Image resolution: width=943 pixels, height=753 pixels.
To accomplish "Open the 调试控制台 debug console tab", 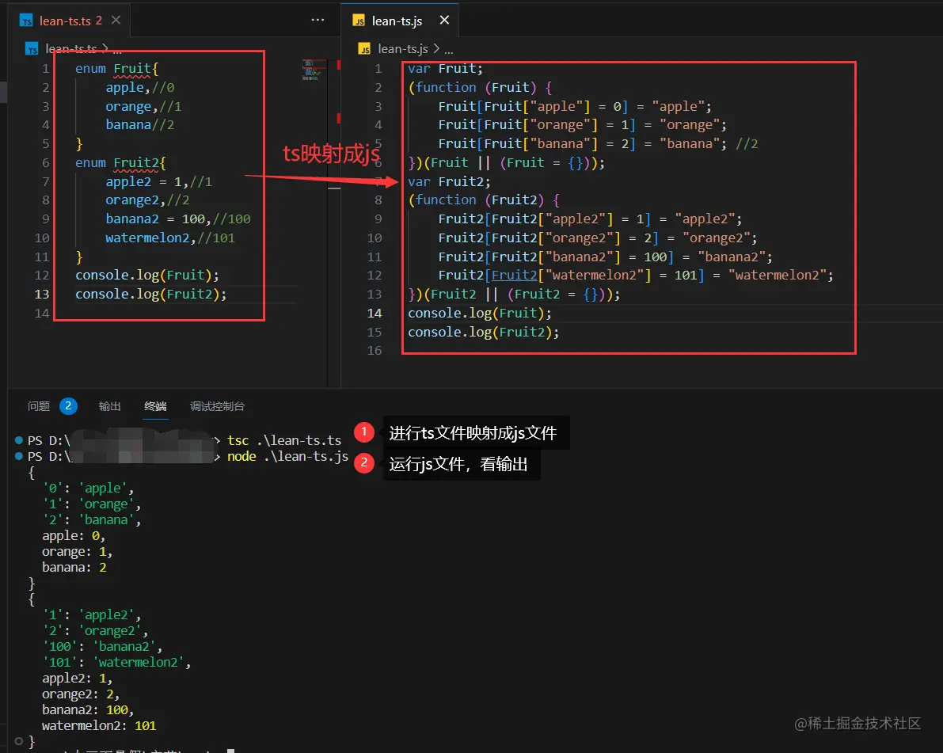I will [217, 406].
